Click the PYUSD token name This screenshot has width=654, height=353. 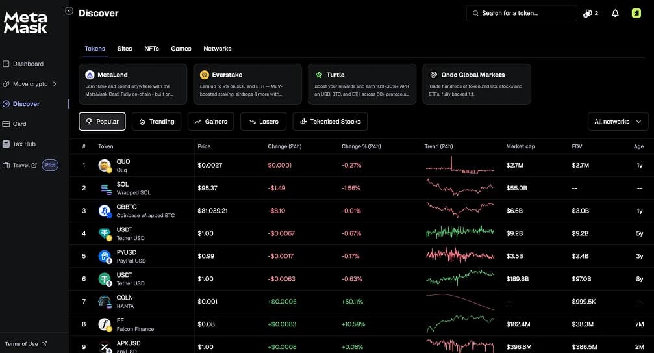[x=127, y=252]
